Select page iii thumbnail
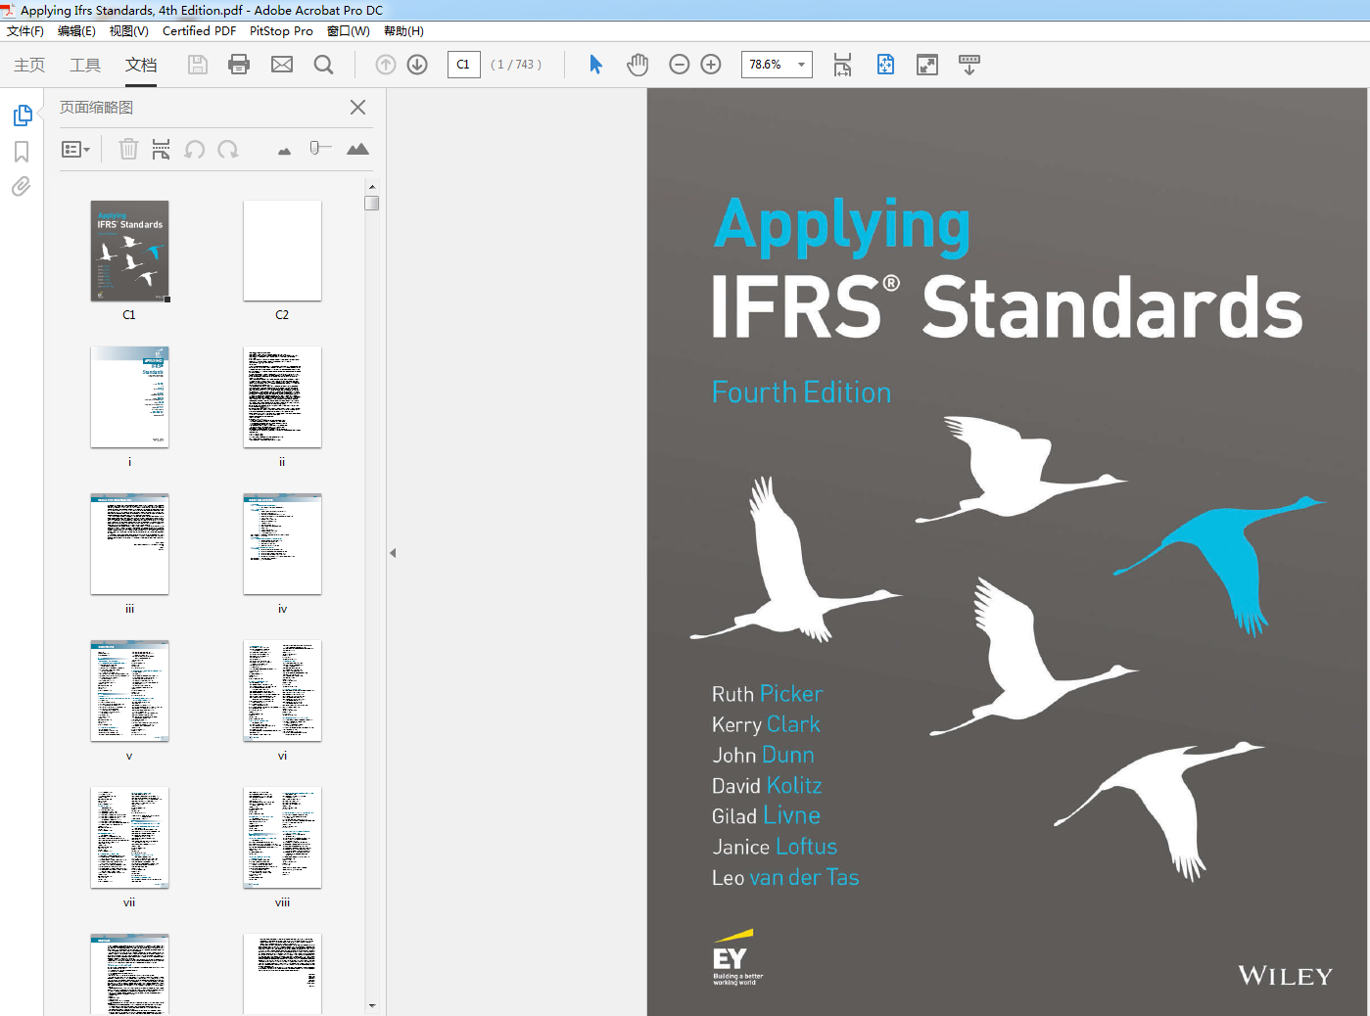Viewport: 1370px width, 1016px height. point(129,544)
